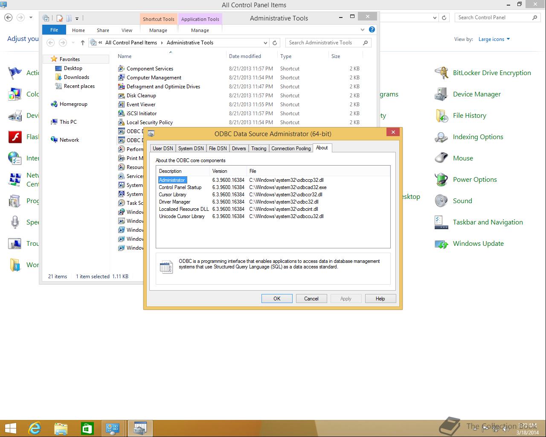Switch to File DSN tab
546x437 pixels.
coord(218,149)
